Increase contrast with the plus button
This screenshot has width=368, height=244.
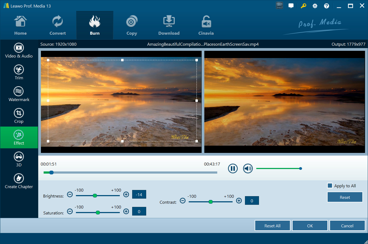coord(239,201)
